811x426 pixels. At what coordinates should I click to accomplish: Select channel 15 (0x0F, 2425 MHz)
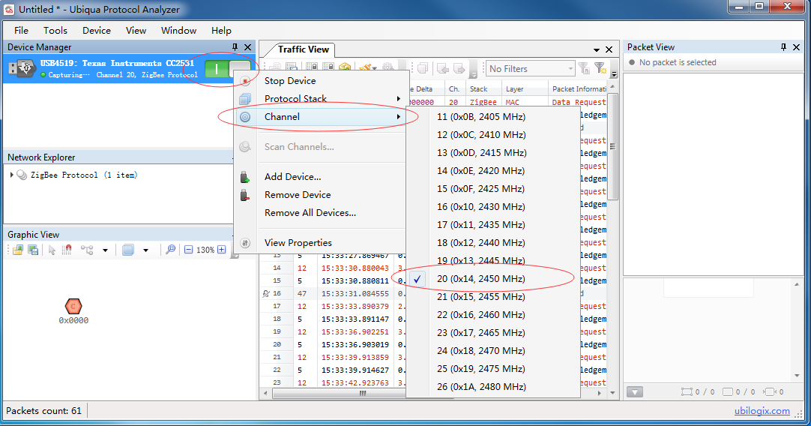[x=480, y=189]
